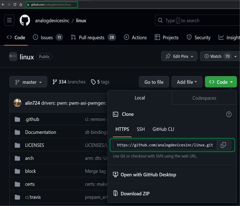Click the Go to file button
The image size is (240, 206).
154,82
